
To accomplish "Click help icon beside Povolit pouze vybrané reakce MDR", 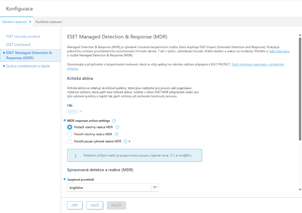I will 126,141.
